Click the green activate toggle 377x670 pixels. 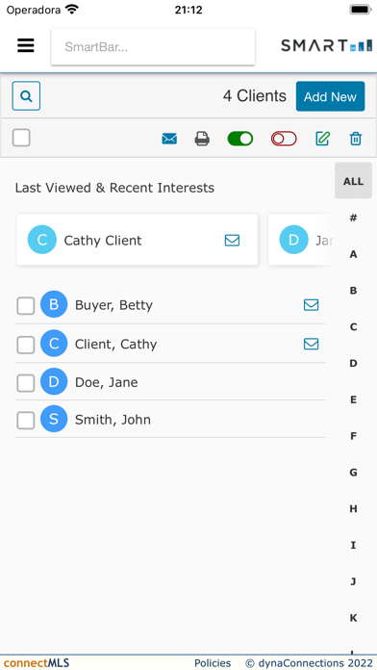point(240,139)
